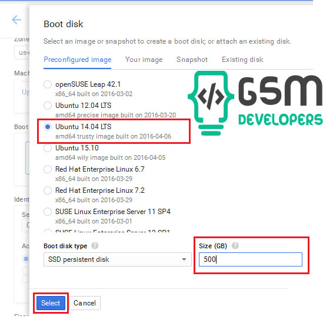The width and height of the screenshot is (323, 319).
Task: Choose Red Hat Enterprise Linux 6.7 radio
Action: click(48, 169)
